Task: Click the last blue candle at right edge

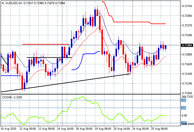Action: pyautogui.click(x=166, y=47)
